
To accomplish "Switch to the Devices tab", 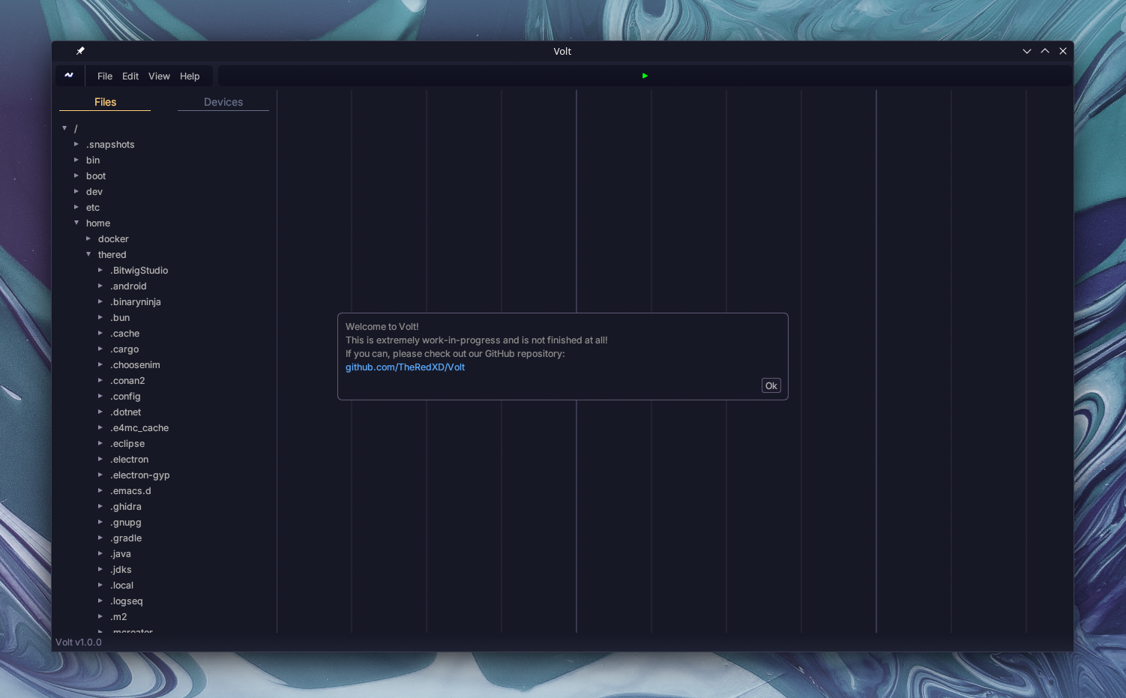I will pyautogui.click(x=223, y=102).
